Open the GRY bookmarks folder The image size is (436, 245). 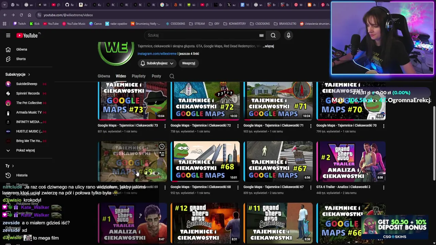(x=214, y=24)
